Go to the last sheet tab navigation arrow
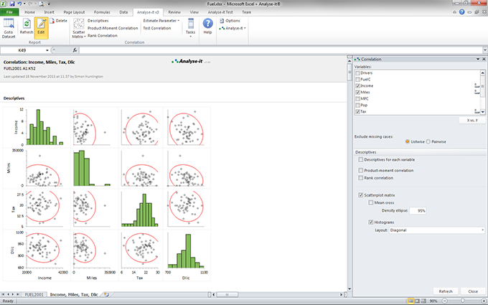Screen dimensions: 488x305 pyautogui.click(x=18, y=294)
